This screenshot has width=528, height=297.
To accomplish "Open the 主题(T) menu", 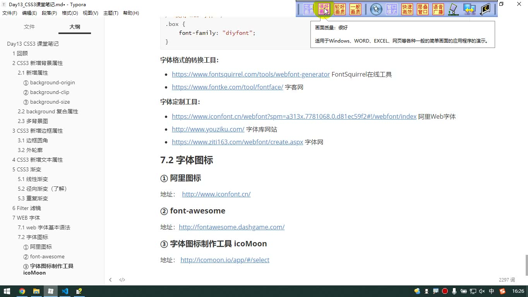I will [111, 13].
